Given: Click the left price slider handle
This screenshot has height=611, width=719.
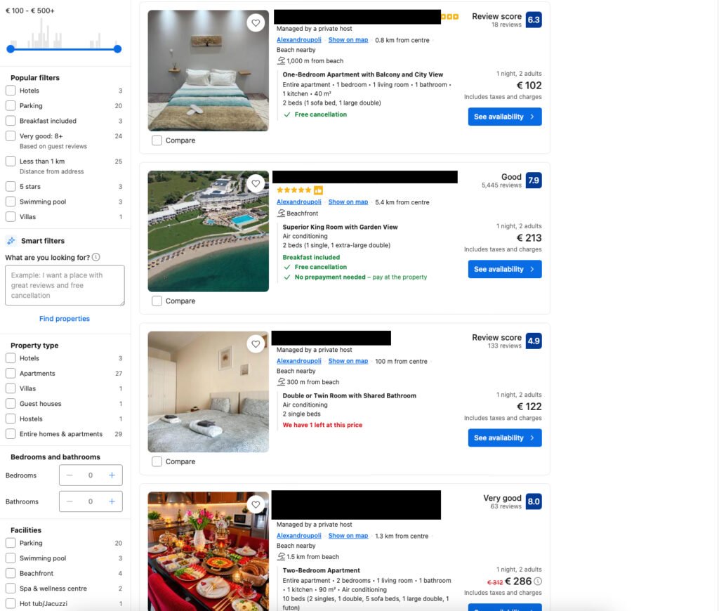Looking at the screenshot, I should 11,49.
